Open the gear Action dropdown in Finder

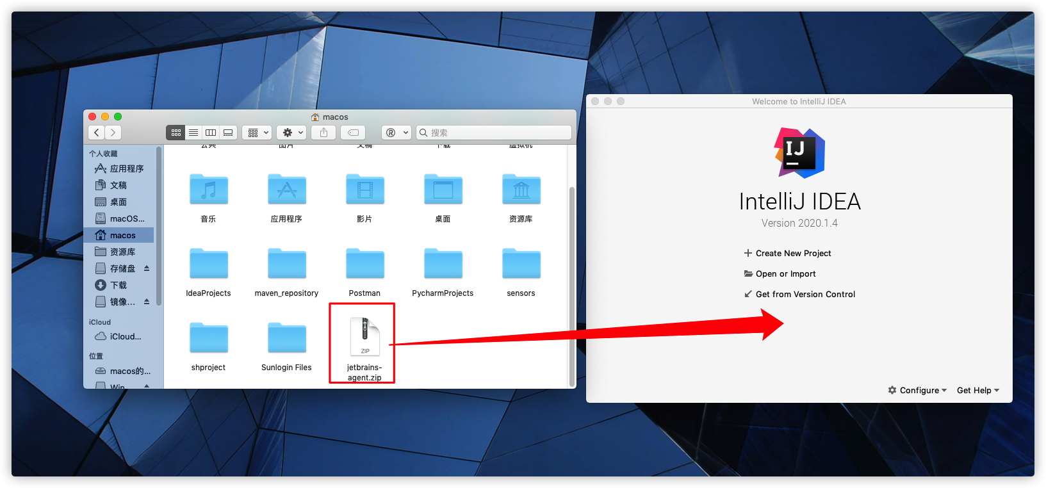coord(293,133)
